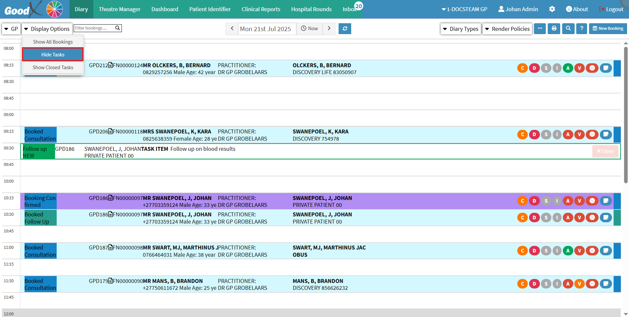Screen dimensions: 629x317
Task: Click the question mark help button
Action: [581, 29]
